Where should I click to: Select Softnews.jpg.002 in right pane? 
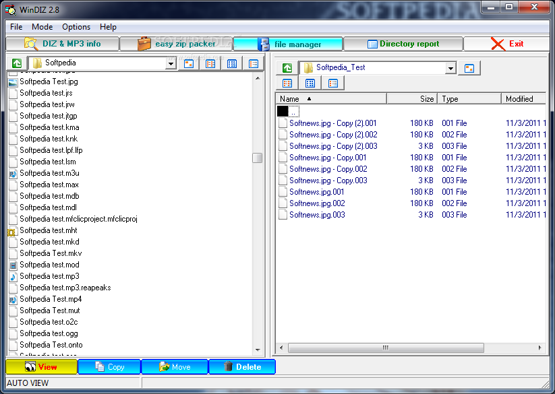pos(317,203)
